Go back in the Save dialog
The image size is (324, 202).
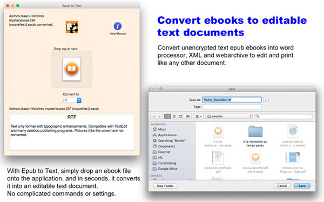pyautogui.click(x=153, y=116)
